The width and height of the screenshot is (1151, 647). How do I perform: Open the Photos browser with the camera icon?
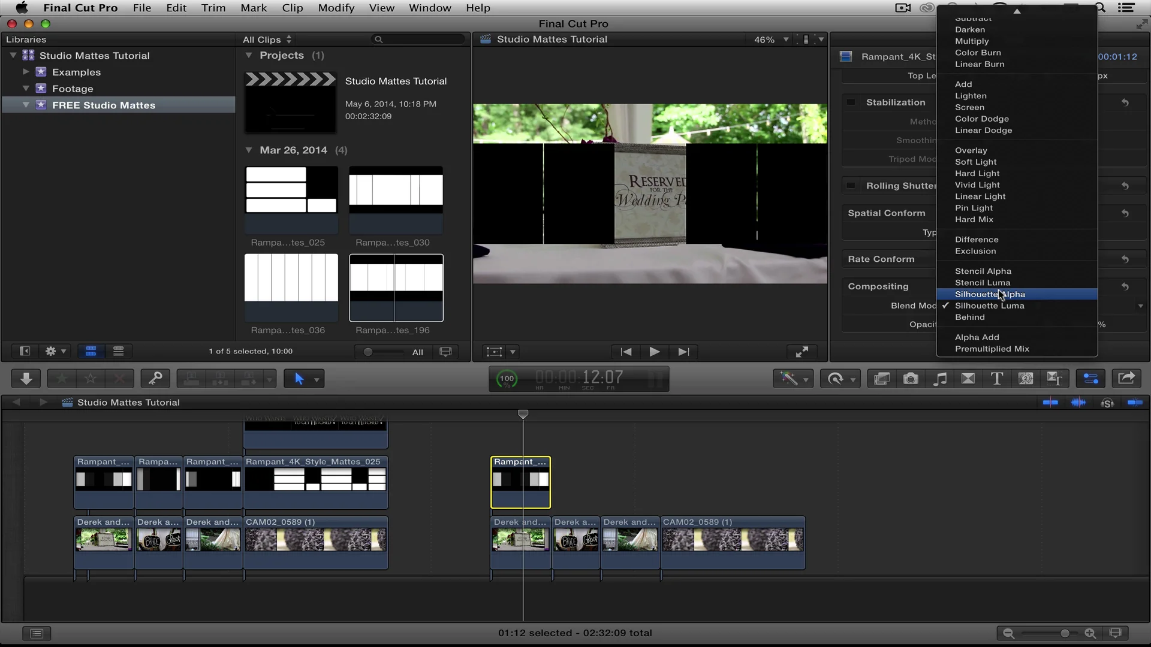pos(911,378)
